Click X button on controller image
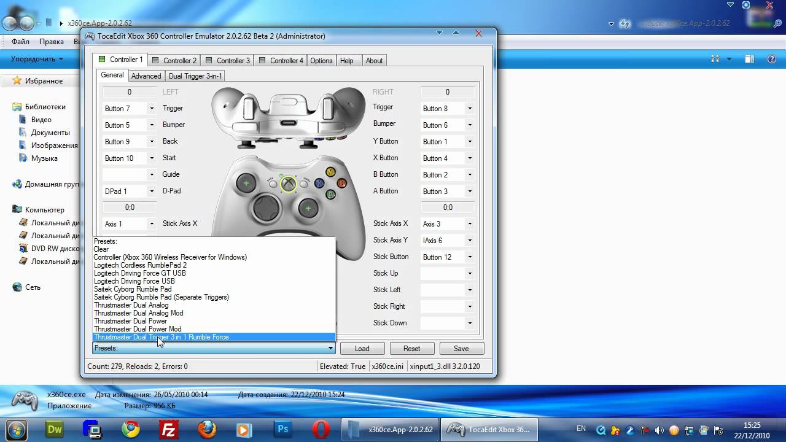 (x=319, y=183)
